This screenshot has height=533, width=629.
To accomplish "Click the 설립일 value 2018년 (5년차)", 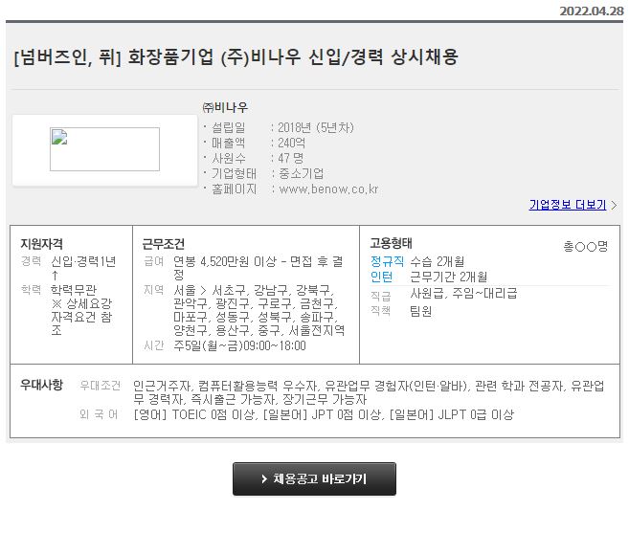I will click(x=316, y=127).
